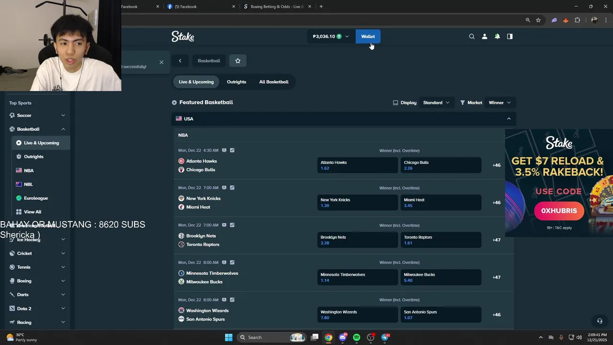Collapse the Basketball sidebar menu
Viewport: 613px width, 345px height.
coord(63,129)
